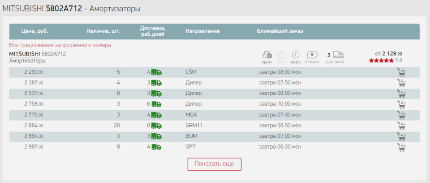Click завтра 08:50 мск
Viewport: 430px width, 183px height.
click(x=280, y=126)
